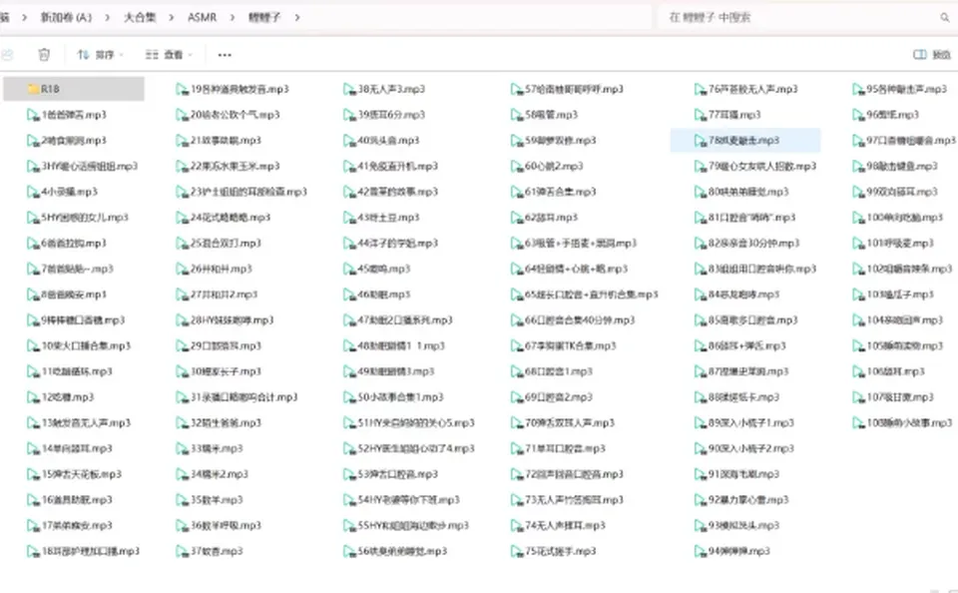Click the icon of mp3 file number 20

182,115
